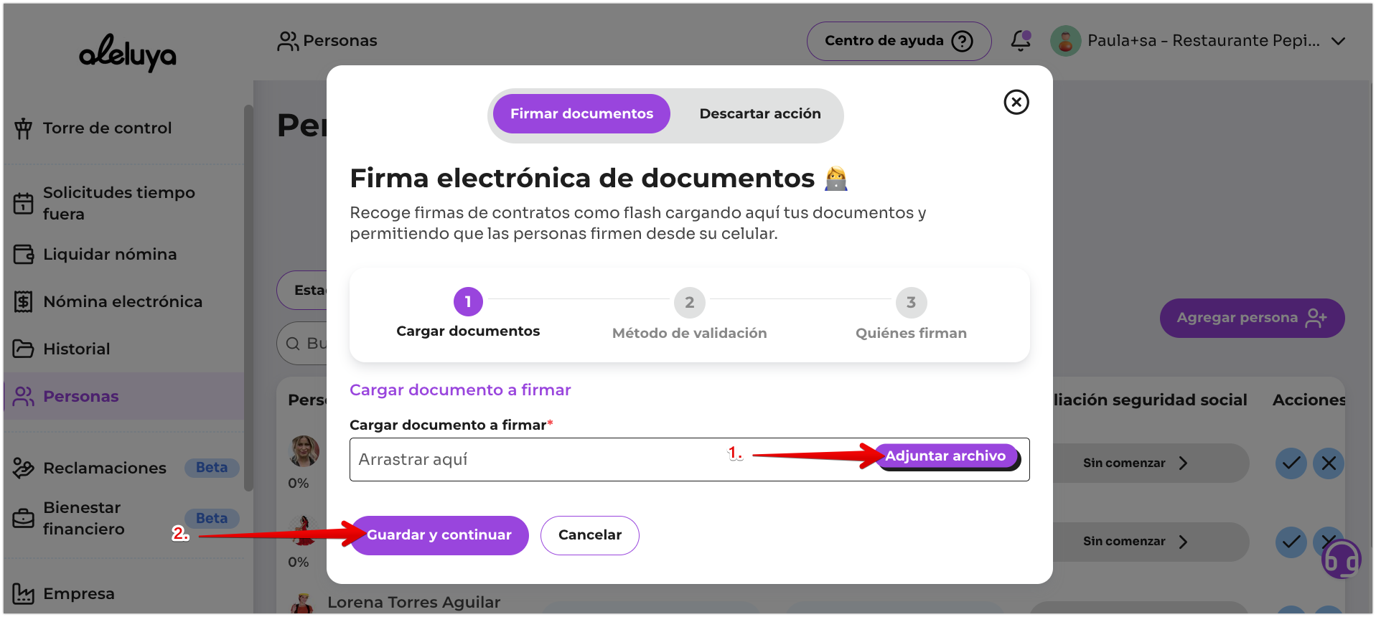Select Nómina electrónica in sidebar
1376x617 pixels.
tap(122, 302)
